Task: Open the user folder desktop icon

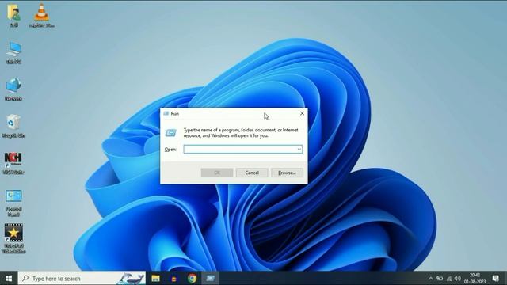Action: (13, 15)
